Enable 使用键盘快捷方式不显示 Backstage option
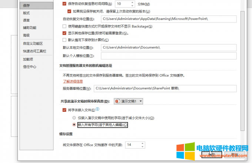Viewport: 252px width, 163px height. tap(64, 26)
